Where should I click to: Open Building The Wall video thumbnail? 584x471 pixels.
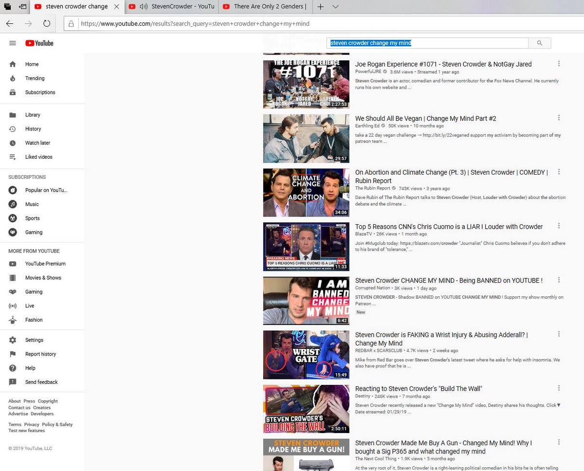point(306,409)
